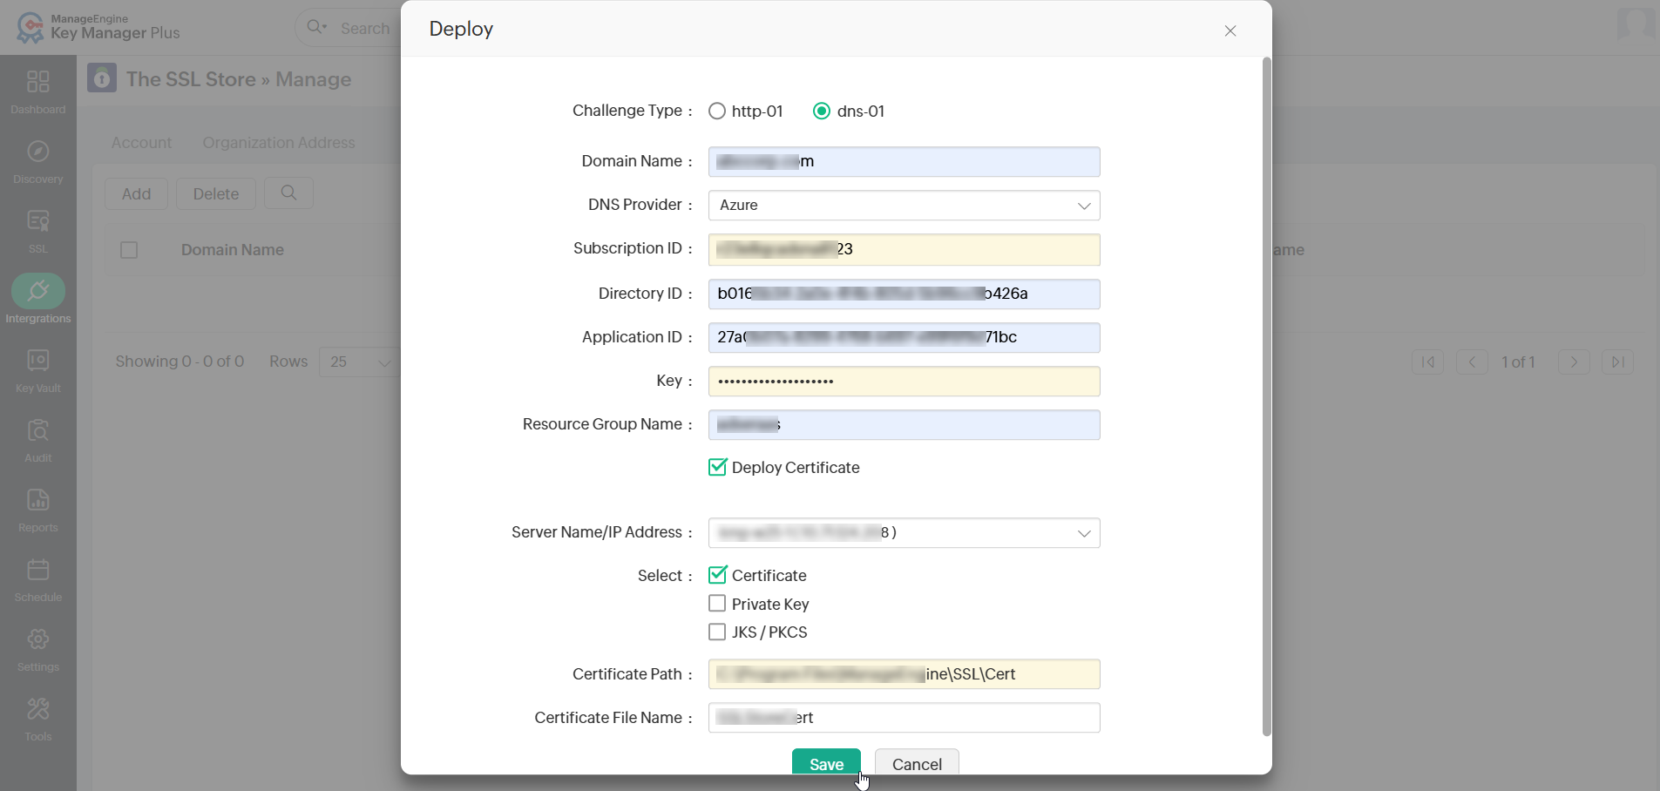Tick the select-all checkbox in domain table
This screenshot has width=1660, height=791.
point(129,250)
